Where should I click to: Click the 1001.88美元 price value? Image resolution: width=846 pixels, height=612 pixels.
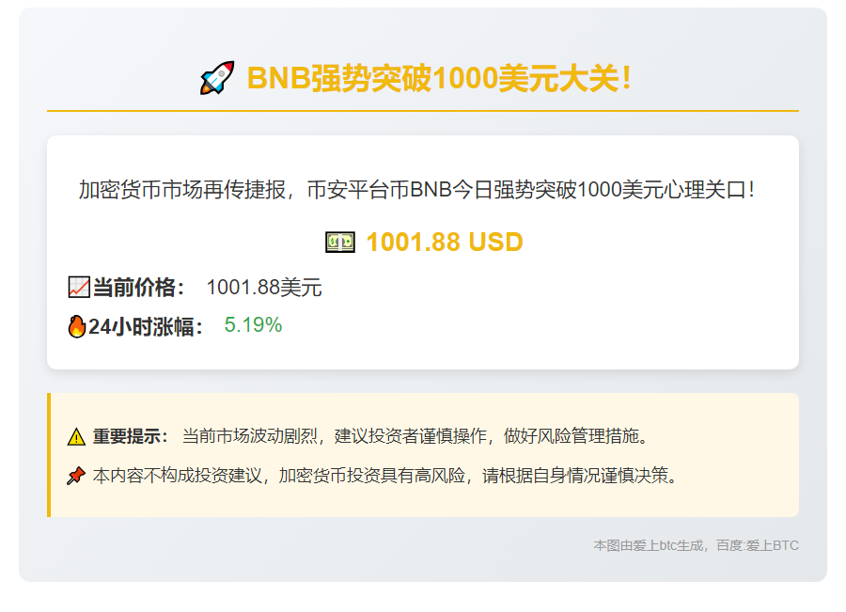(x=264, y=288)
